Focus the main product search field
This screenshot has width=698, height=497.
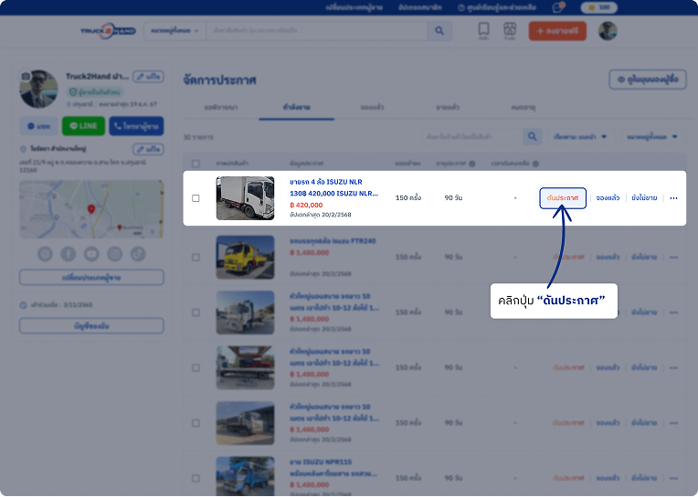tap(316, 31)
